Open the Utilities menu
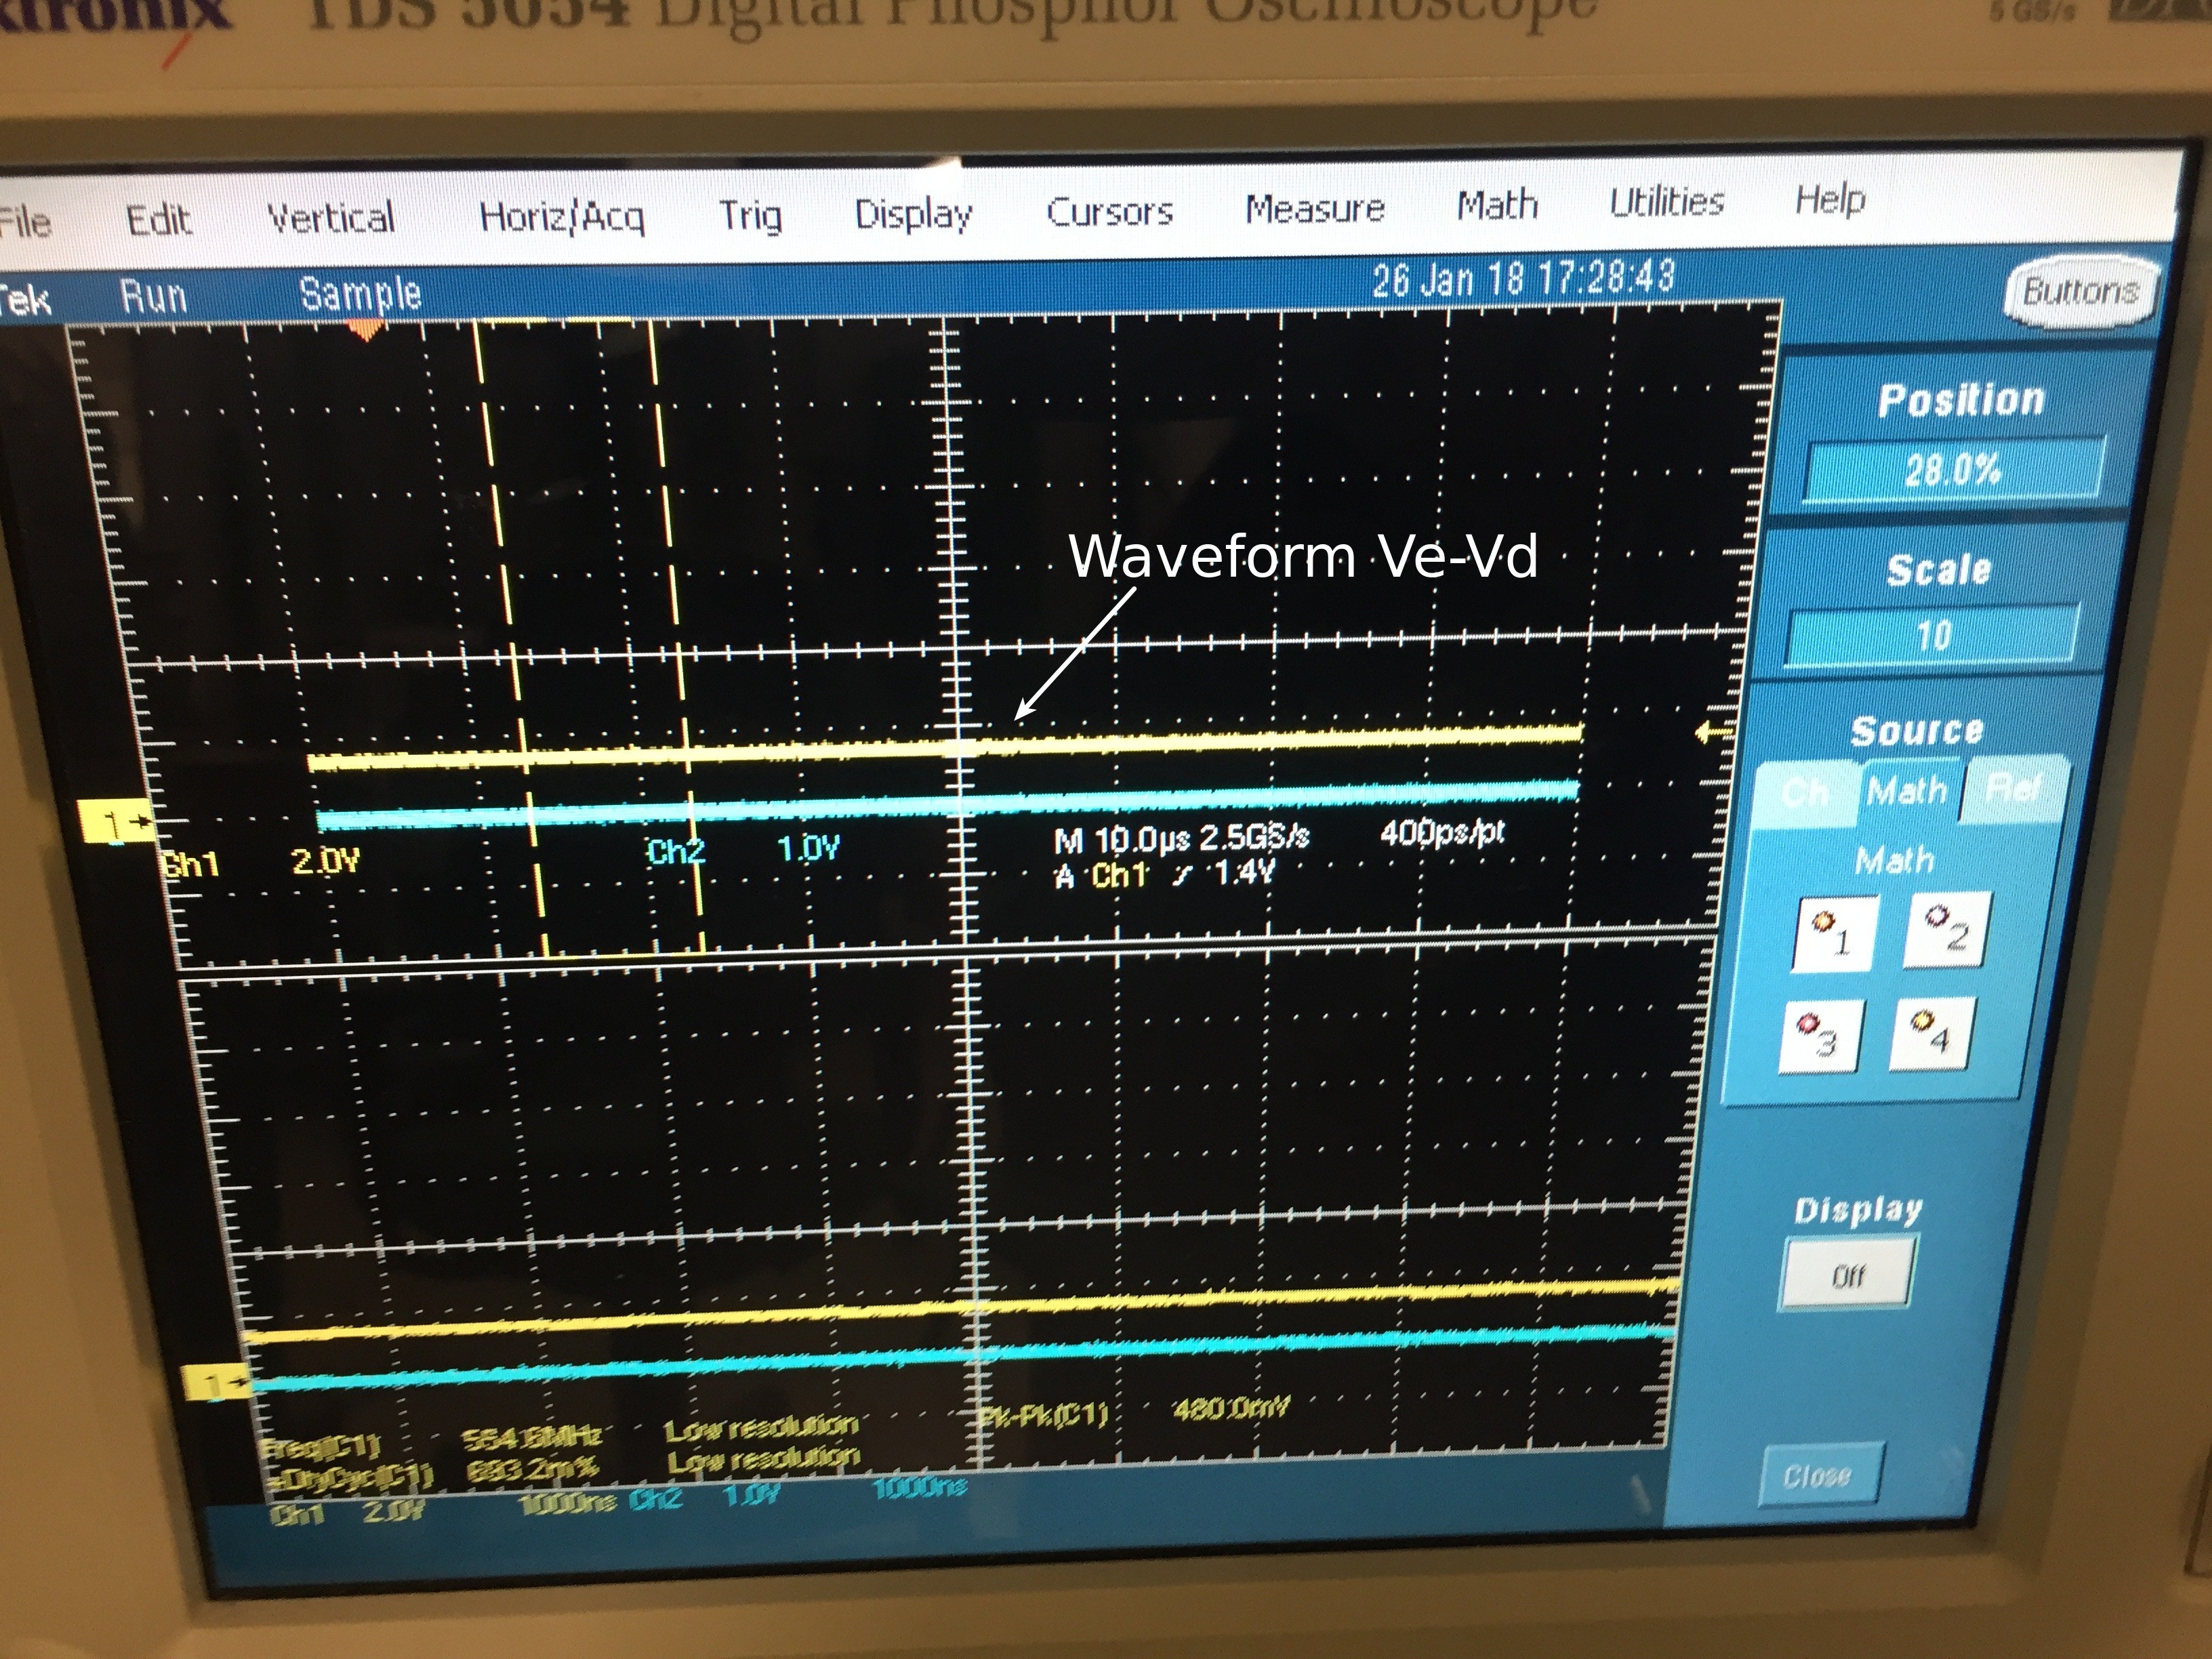The height and width of the screenshot is (1659, 2212). point(1667,202)
